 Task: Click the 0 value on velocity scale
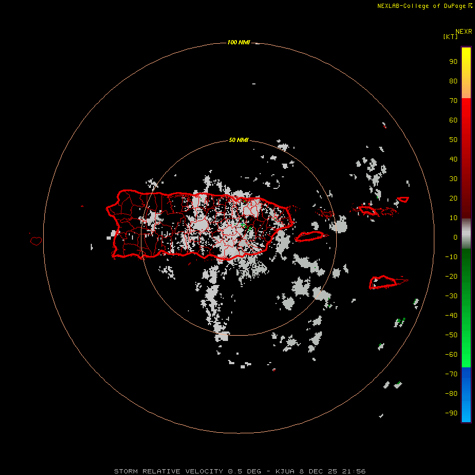(x=455, y=237)
